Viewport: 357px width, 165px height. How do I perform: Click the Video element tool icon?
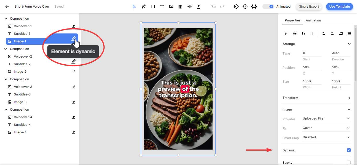click(180, 7)
